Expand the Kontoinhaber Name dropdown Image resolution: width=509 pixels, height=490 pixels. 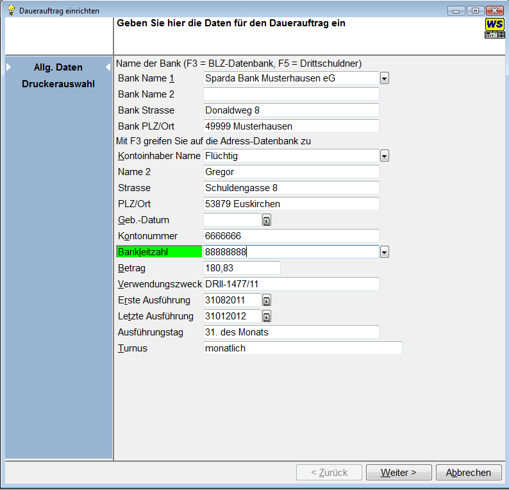[x=385, y=156]
